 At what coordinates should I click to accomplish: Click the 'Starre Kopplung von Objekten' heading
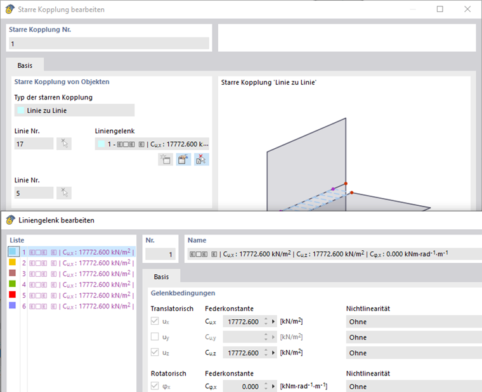pos(62,82)
